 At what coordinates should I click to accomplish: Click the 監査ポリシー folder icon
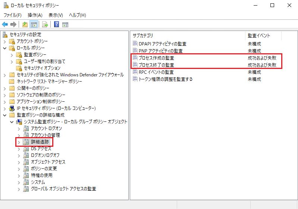[x=19, y=55]
